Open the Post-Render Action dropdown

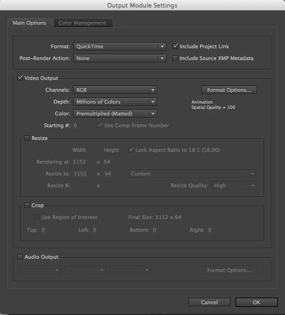(x=120, y=58)
